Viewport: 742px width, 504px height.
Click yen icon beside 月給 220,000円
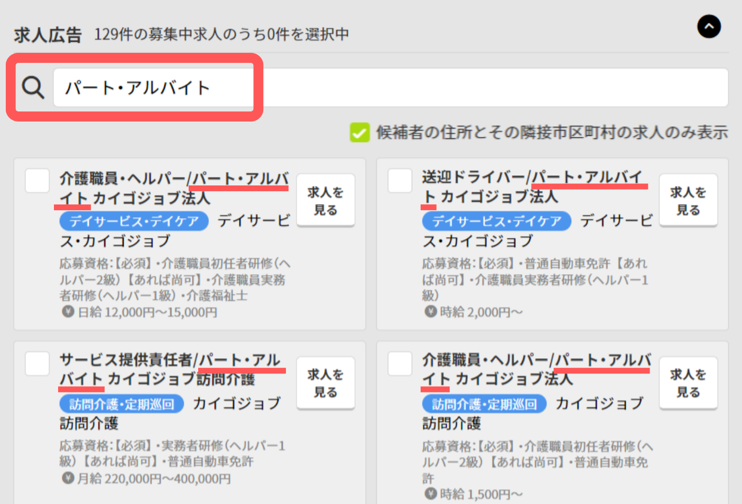(x=68, y=478)
